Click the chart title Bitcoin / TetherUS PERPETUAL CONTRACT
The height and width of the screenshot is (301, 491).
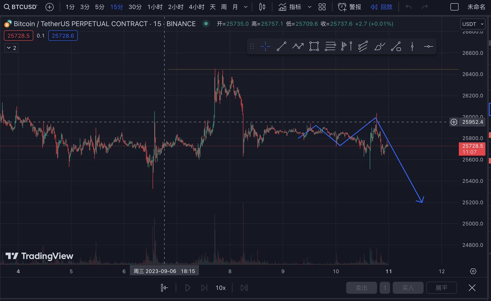pyautogui.click(x=80, y=24)
